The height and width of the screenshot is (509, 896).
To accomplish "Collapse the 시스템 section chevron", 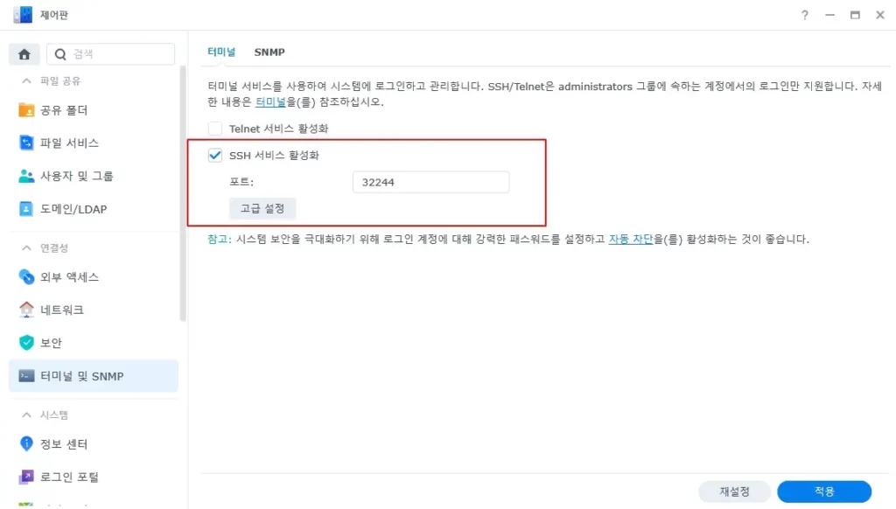I will tap(26, 415).
